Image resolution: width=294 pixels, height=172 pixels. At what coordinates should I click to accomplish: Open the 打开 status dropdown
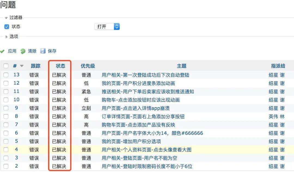pyautogui.click(x=107, y=27)
